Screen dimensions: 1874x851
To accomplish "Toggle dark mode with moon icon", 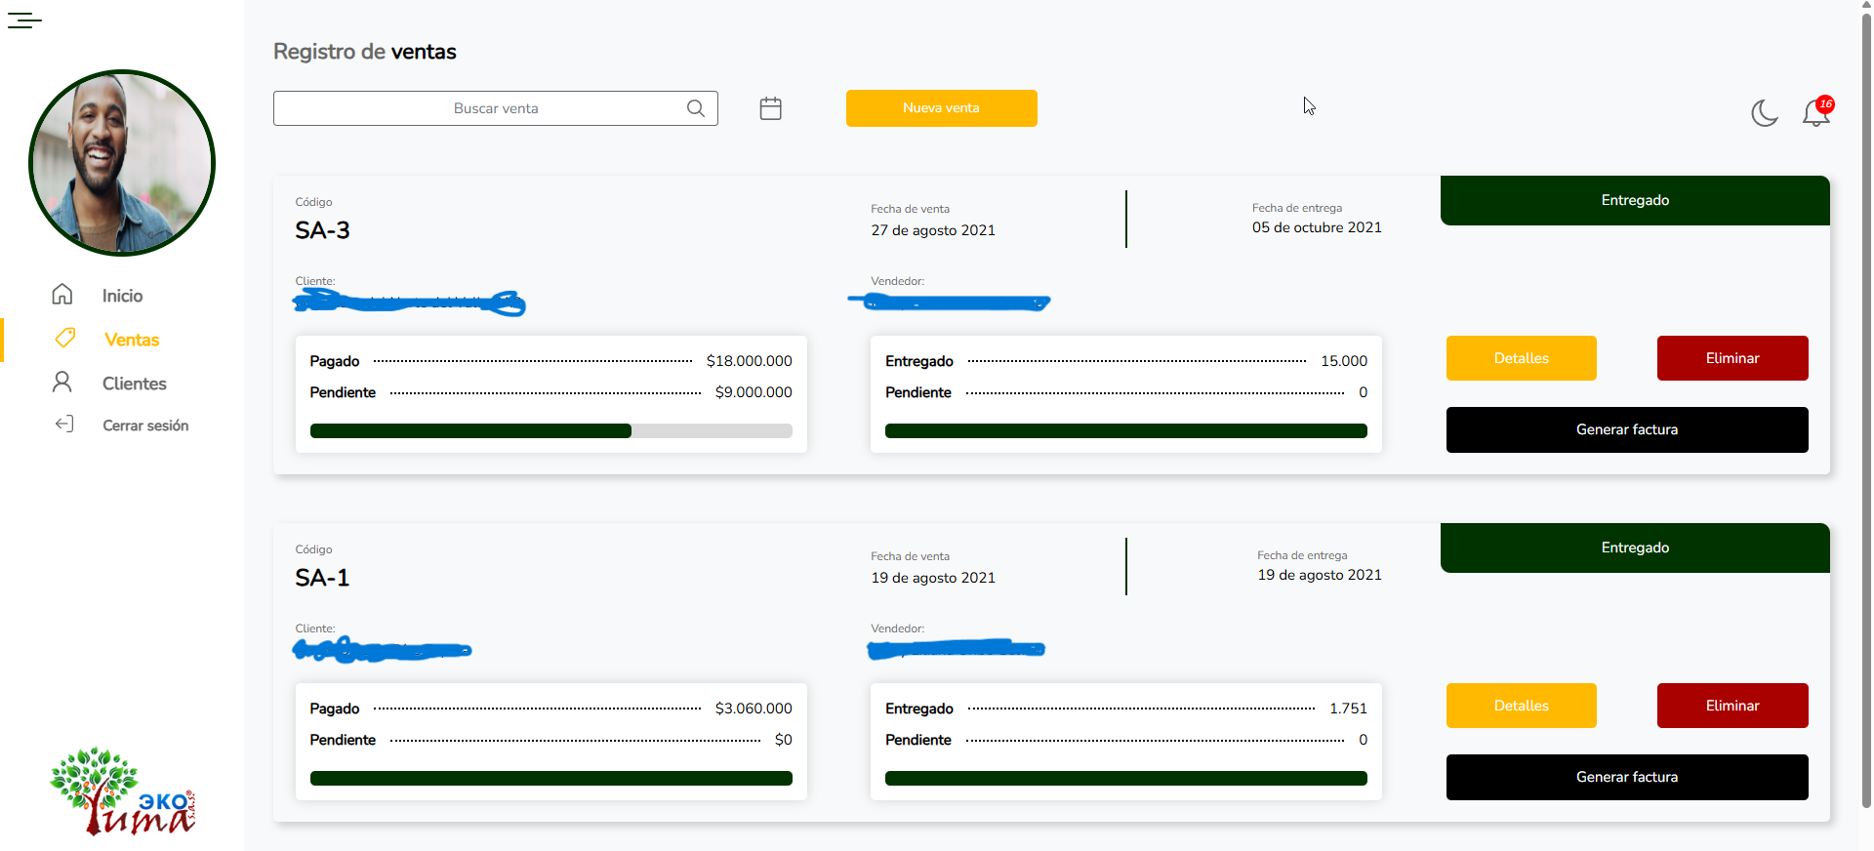I will [1764, 113].
